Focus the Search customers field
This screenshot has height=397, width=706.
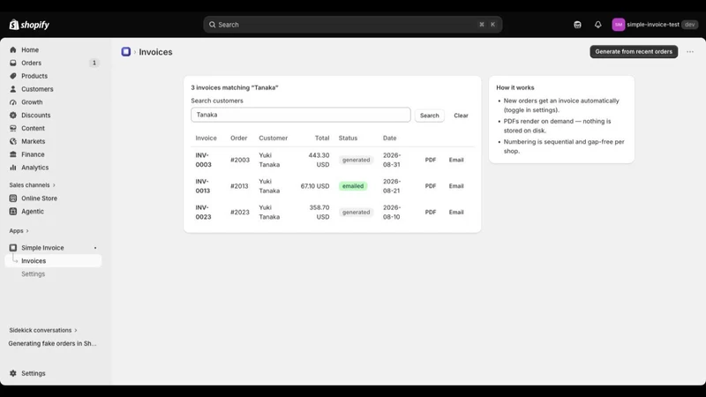pos(301,115)
